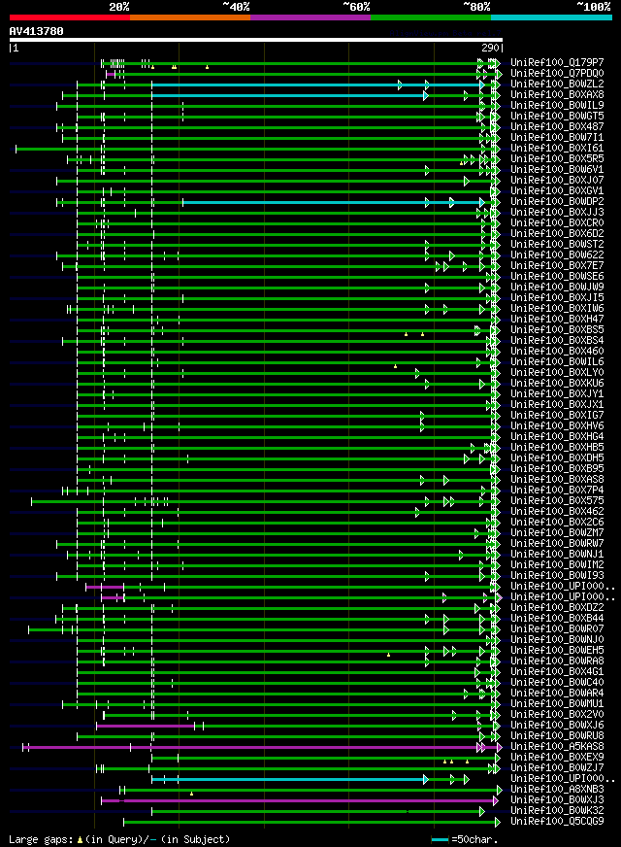The width and height of the screenshot is (621, 847).
Task: Select the UniRef100_B0WR07 label
Action: click(557, 628)
